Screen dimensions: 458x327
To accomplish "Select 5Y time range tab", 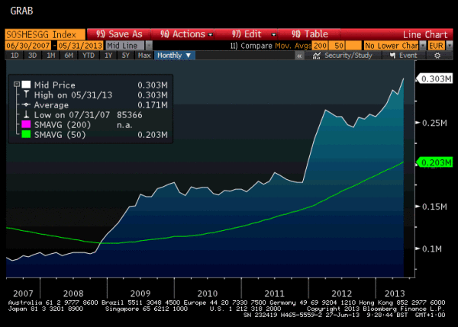I will [x=126, y=56].
